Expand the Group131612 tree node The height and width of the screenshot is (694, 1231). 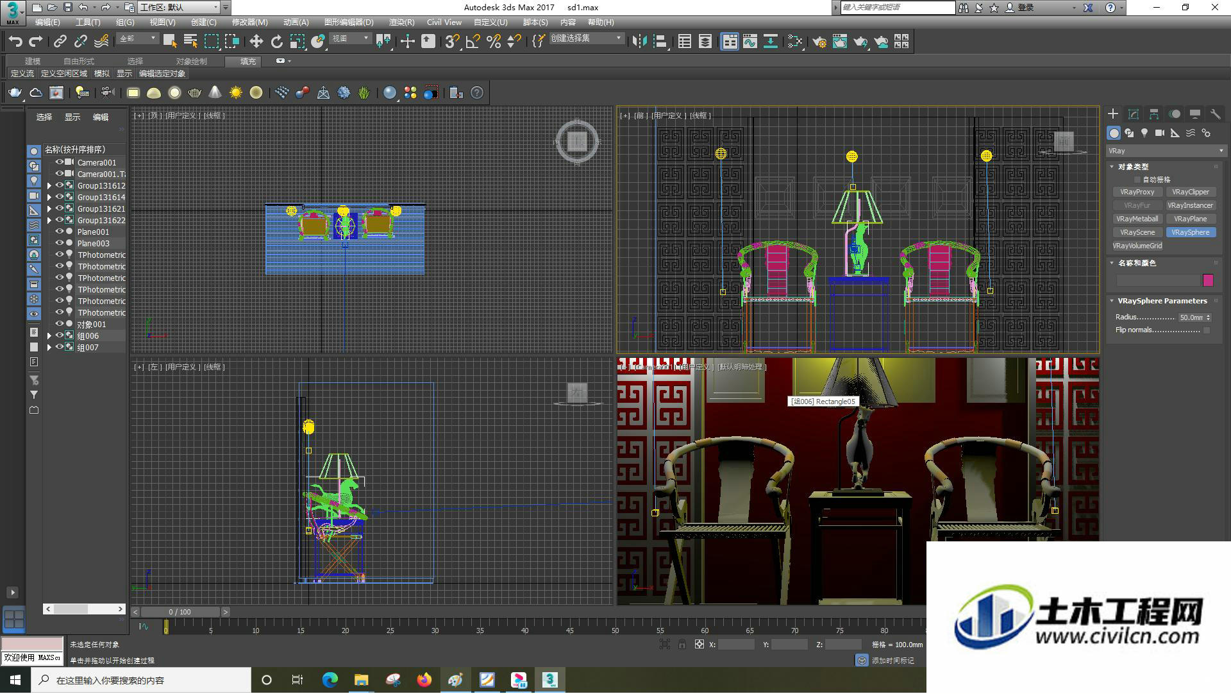pos(49,185)
